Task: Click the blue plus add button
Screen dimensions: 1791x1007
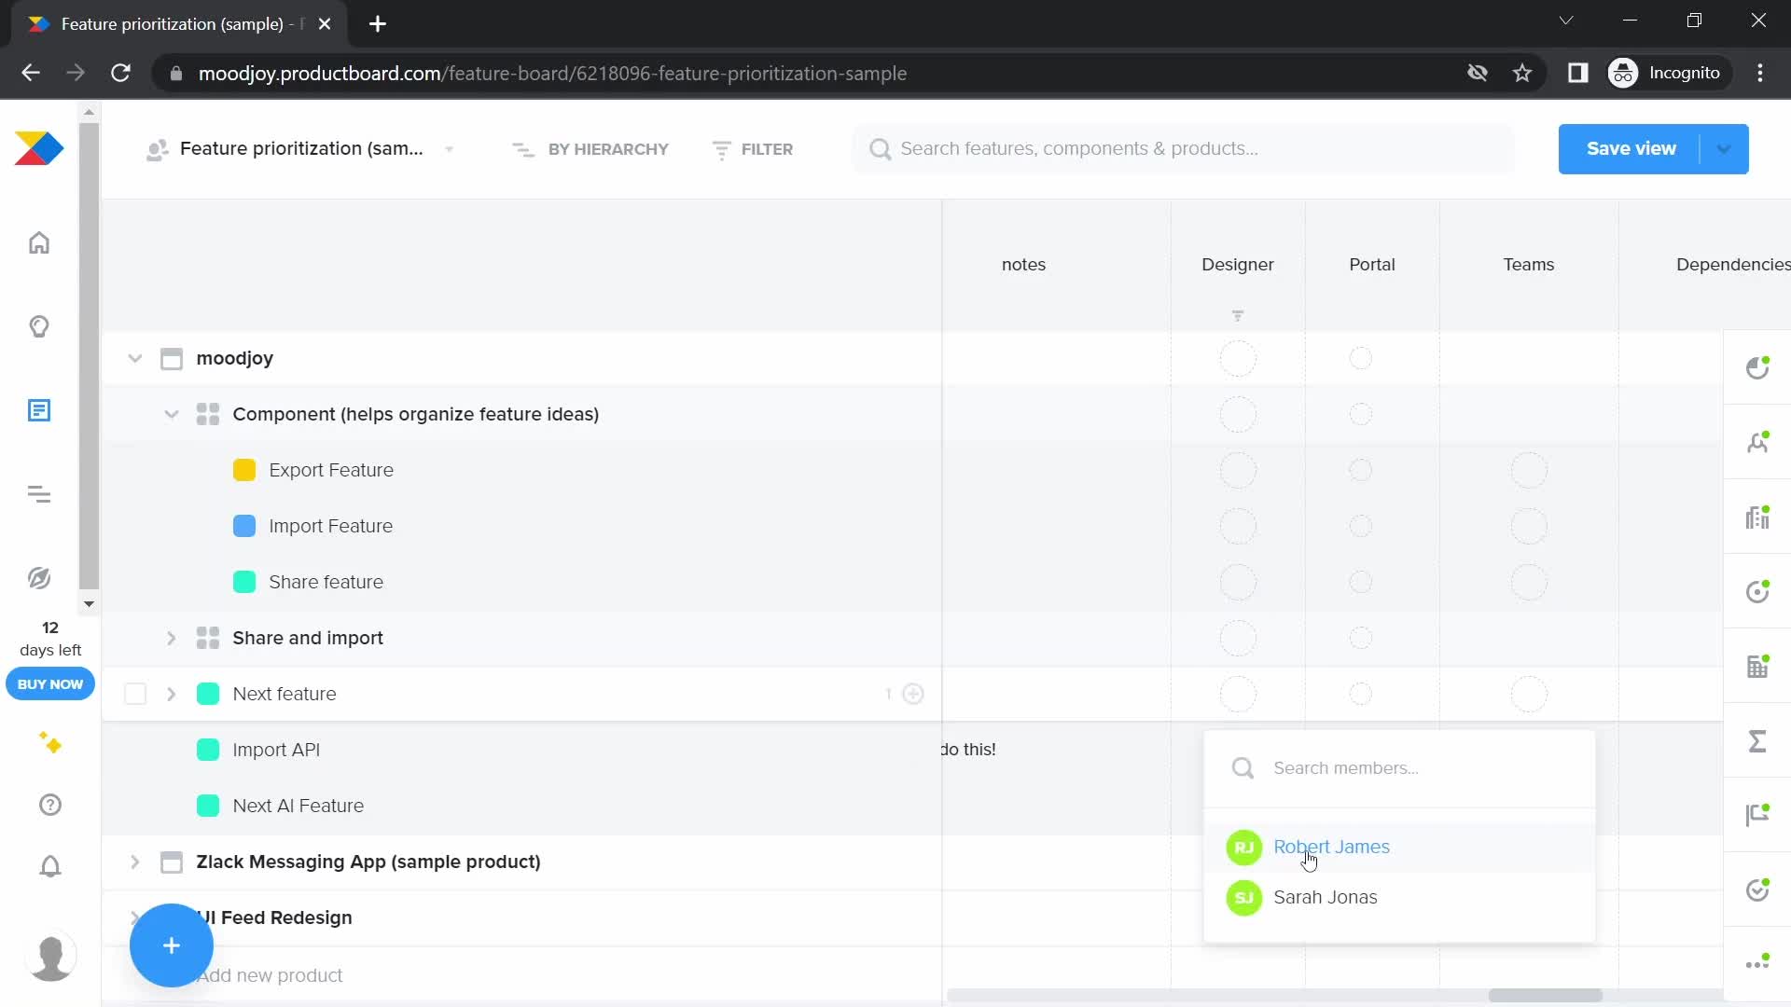Action: pos(172,945)
